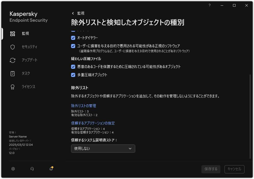Image resolution: width=254 pixels, height=179 pixels.
Task: Disable the オートダイヤラー checkbox
Action: pos(73,38)
